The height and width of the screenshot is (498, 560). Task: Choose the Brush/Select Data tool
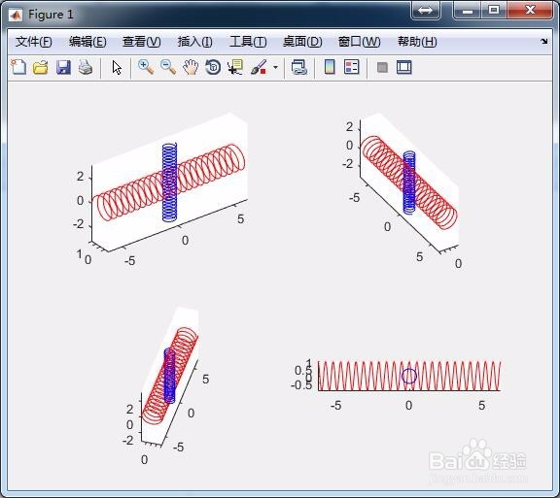tap(260, 67)
